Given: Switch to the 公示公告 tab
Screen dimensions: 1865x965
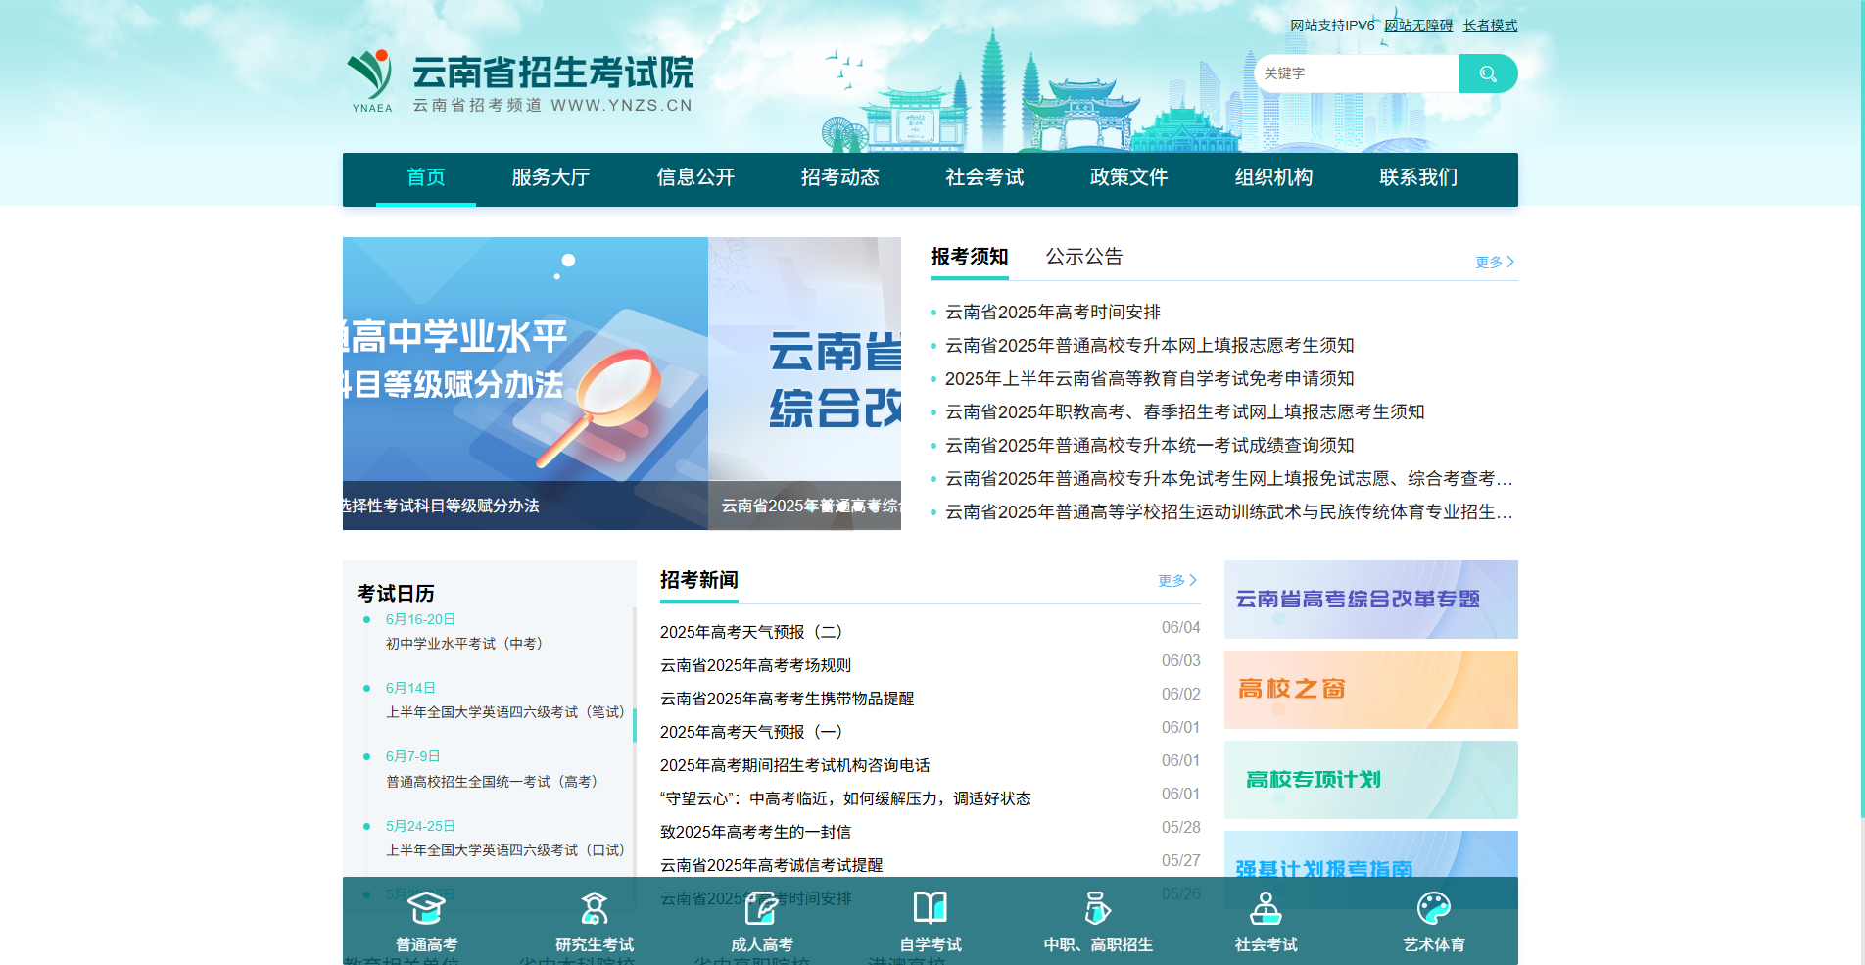Looking at the screenshot, I should pyautogui.click(x=1083, y=256).
